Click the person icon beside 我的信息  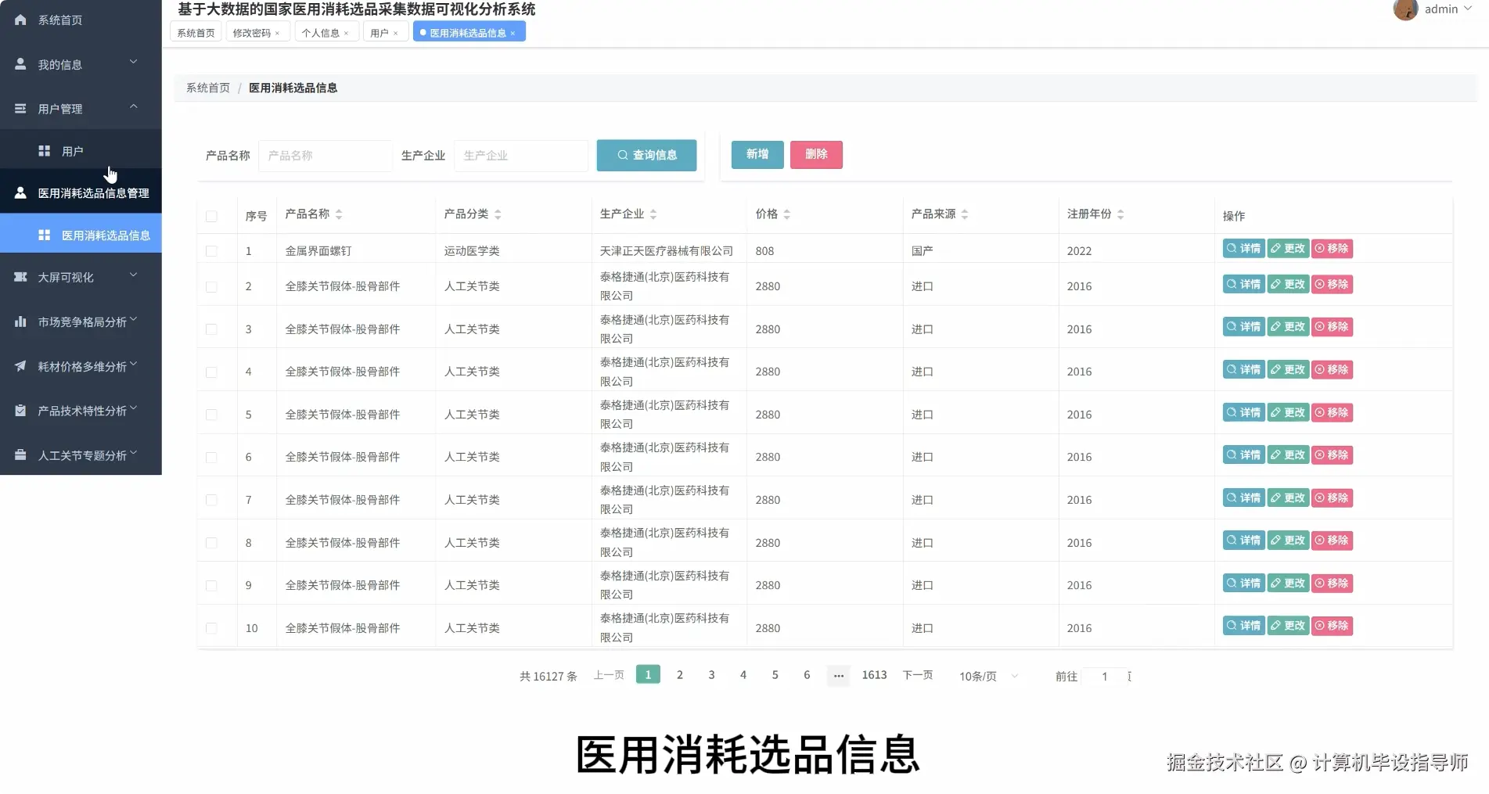coord(20,64)
